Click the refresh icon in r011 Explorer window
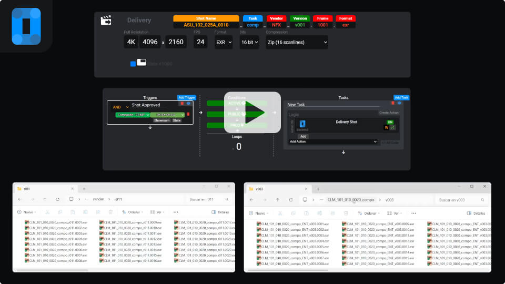Viewport: 505px width, 284px height. click(57, 199)
